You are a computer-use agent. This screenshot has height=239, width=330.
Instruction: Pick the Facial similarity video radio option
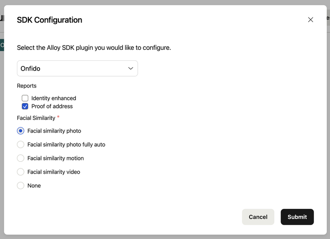pyautogui.click(x=21, y=172)
